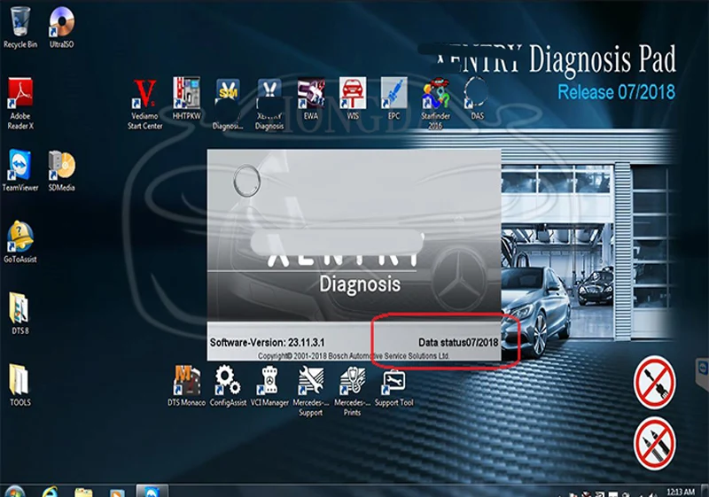Open the Windows Start menu
This screenshot has width=709, height=497.
[14, 492]
